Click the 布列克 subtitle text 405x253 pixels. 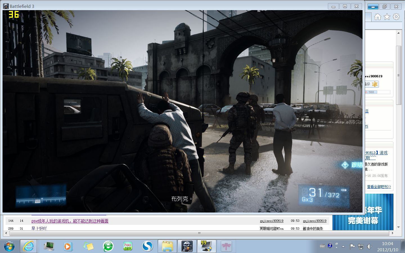(182, 199)
